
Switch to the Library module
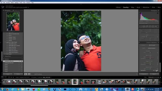click(118, 7)
